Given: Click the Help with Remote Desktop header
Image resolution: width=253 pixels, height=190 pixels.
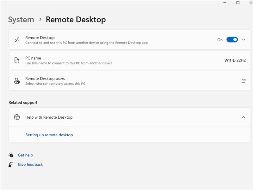Looking at the screenshot, I should pyautogui.click(x=49, y=117).
